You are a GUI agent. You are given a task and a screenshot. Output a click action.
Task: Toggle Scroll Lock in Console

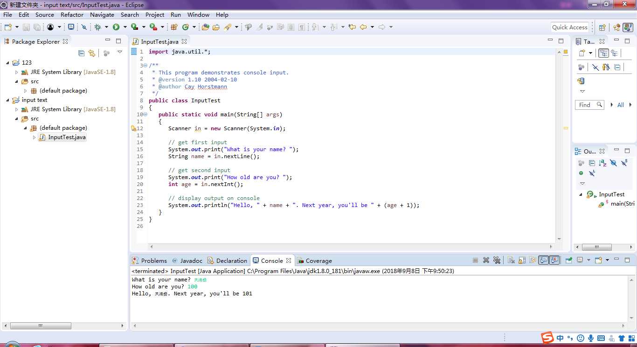[522, 260]
